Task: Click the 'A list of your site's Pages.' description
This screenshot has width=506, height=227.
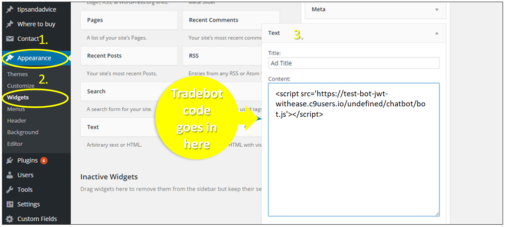Action: pyautogui.click(x=116, y=38)
